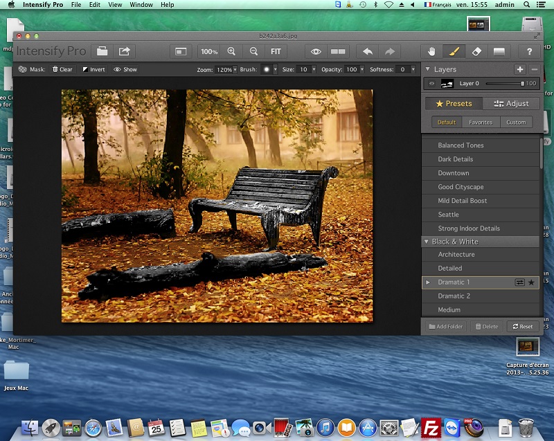Redo action arrow in toolbar
Viewport: 554px width, 441px height.
pyautogui.click(x=390, y=51)
